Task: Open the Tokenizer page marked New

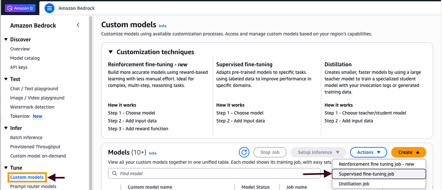Action: coord(20,116)
